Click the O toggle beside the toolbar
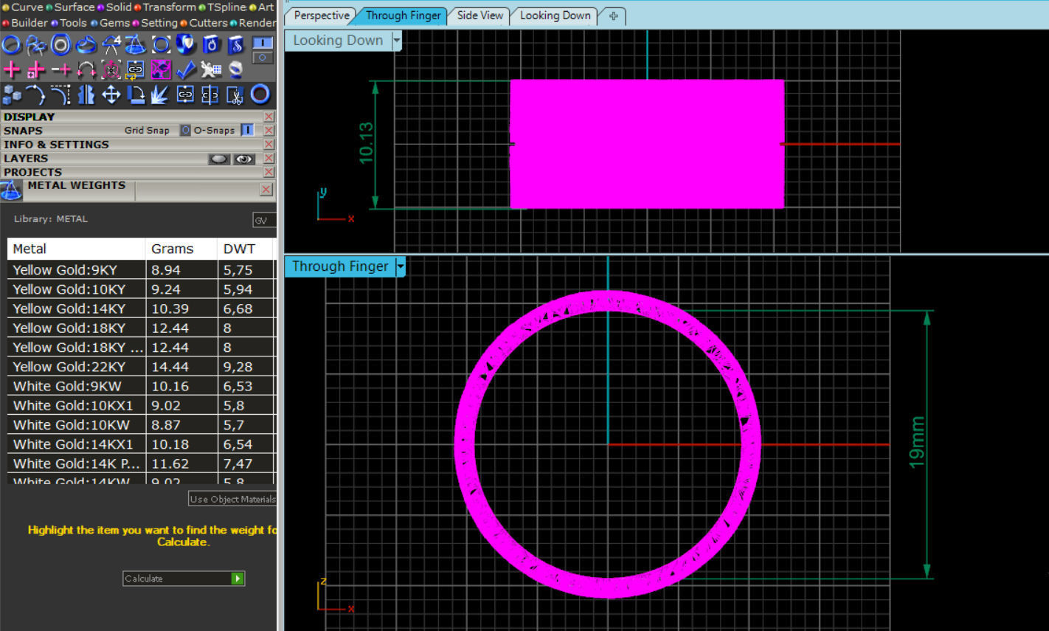The height and width of the screenshot is (631, 1049). click(263, 58)
